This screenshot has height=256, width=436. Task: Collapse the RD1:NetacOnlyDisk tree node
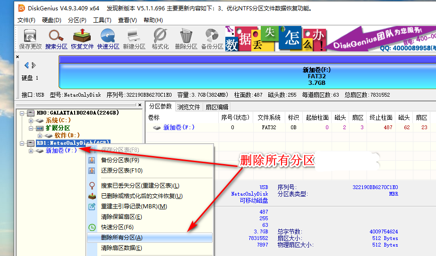22,143
